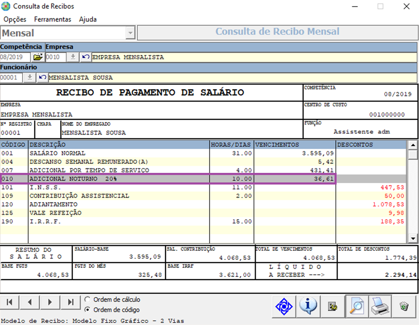The image size is (419, 325).
Task: Click the 3.595,09 vencimentos value
Action: tap(318, 153)
